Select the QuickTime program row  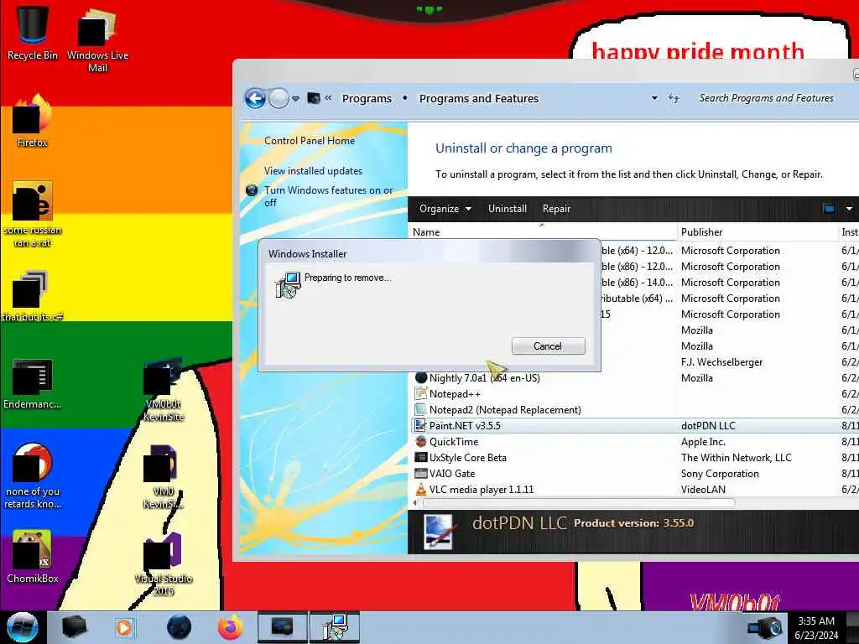pos(634,441)
